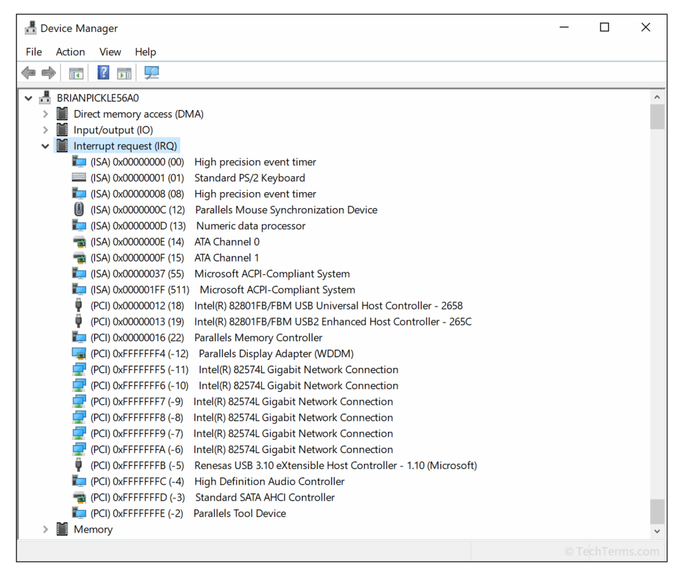This screenshot has height=576, width=684.
Task: Expand the Direct memory access (DMA) section
Action: coord(45,113)
